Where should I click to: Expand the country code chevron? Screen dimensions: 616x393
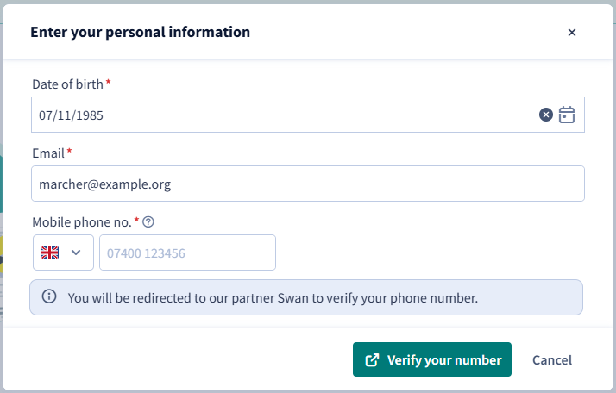pyautogui.click(x=76, y=253)
